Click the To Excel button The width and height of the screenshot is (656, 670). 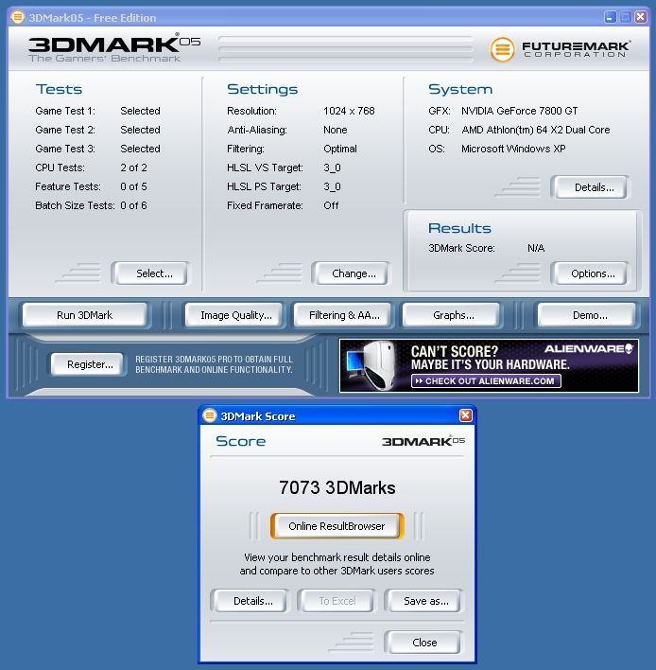pos(337,601)
